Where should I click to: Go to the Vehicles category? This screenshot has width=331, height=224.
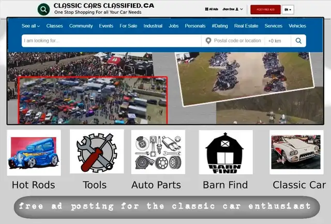coord(297,26)
